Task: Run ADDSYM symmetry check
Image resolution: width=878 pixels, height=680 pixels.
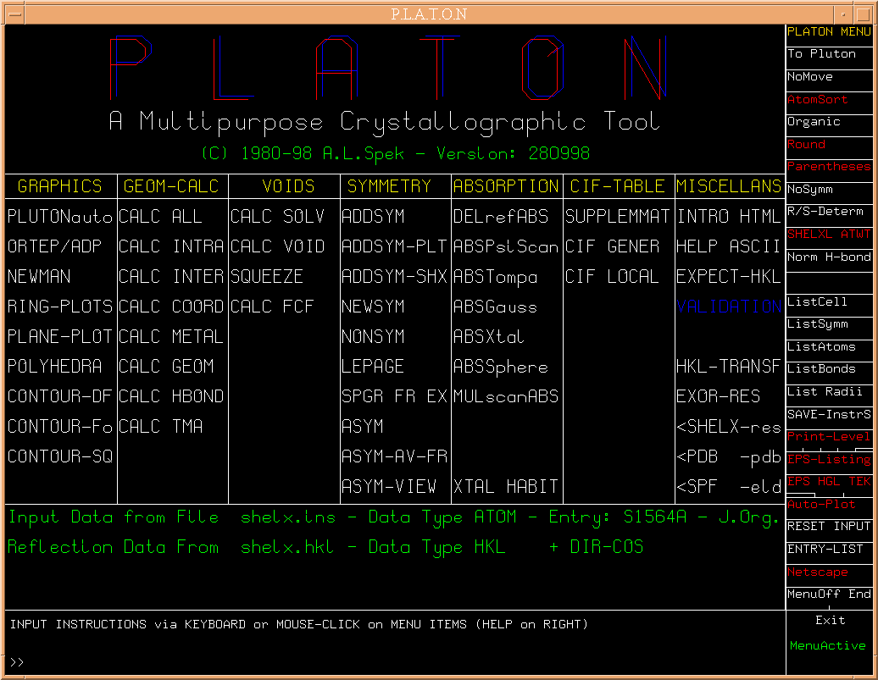Action: 373,217
